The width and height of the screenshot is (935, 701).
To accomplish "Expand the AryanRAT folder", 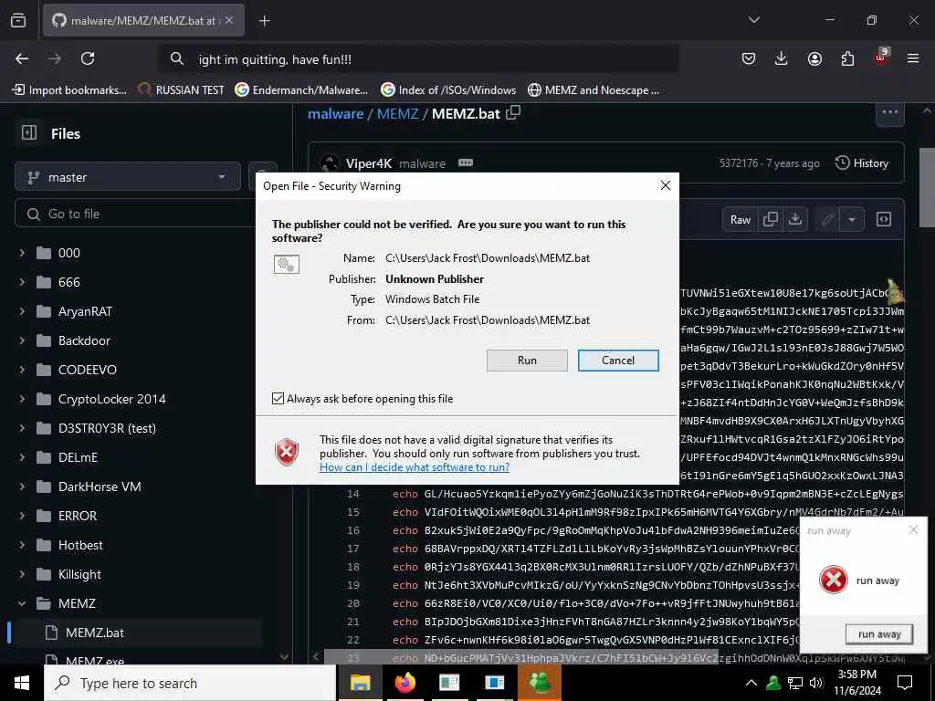I will click(22, 311).
